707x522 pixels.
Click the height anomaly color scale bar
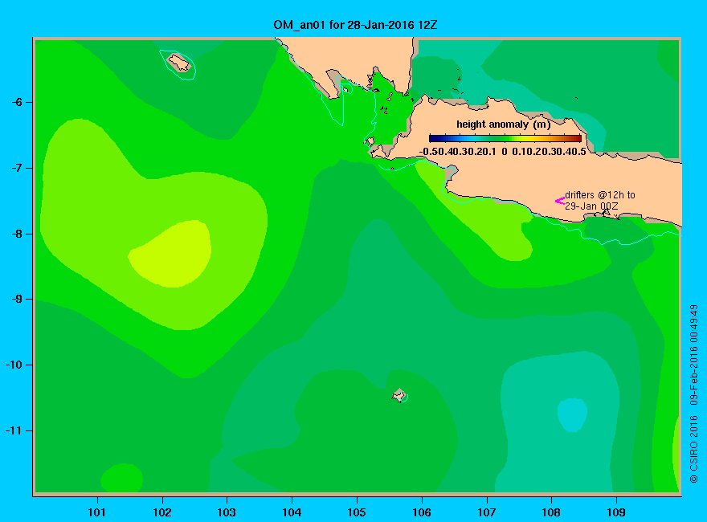505,138
